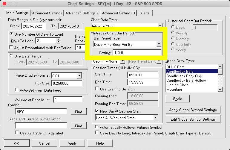The height and width of the screenshot is (150, 230).
Task: Open the Alerts tab
Action: (145, 13)
